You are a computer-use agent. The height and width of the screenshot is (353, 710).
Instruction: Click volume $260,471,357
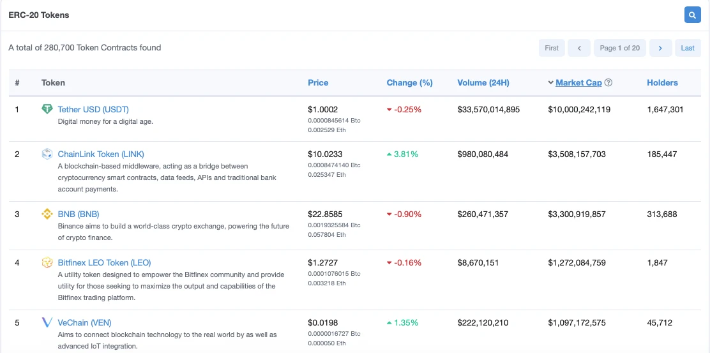pyautogui.click(x=483, y=214)
